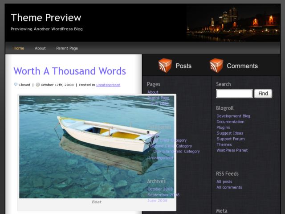Click the Pages sidebar heading
Image resolution: width=285 pixels, height=214 pixels.
point(154,84)
